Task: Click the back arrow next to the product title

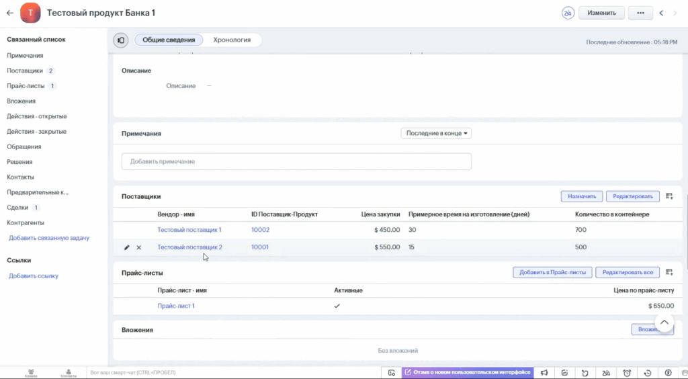Action: pos(9,13)
